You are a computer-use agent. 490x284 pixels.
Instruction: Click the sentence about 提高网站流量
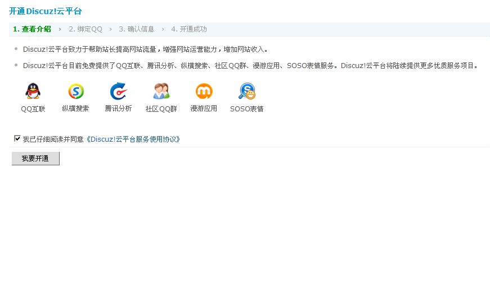(x=145, y=49)
